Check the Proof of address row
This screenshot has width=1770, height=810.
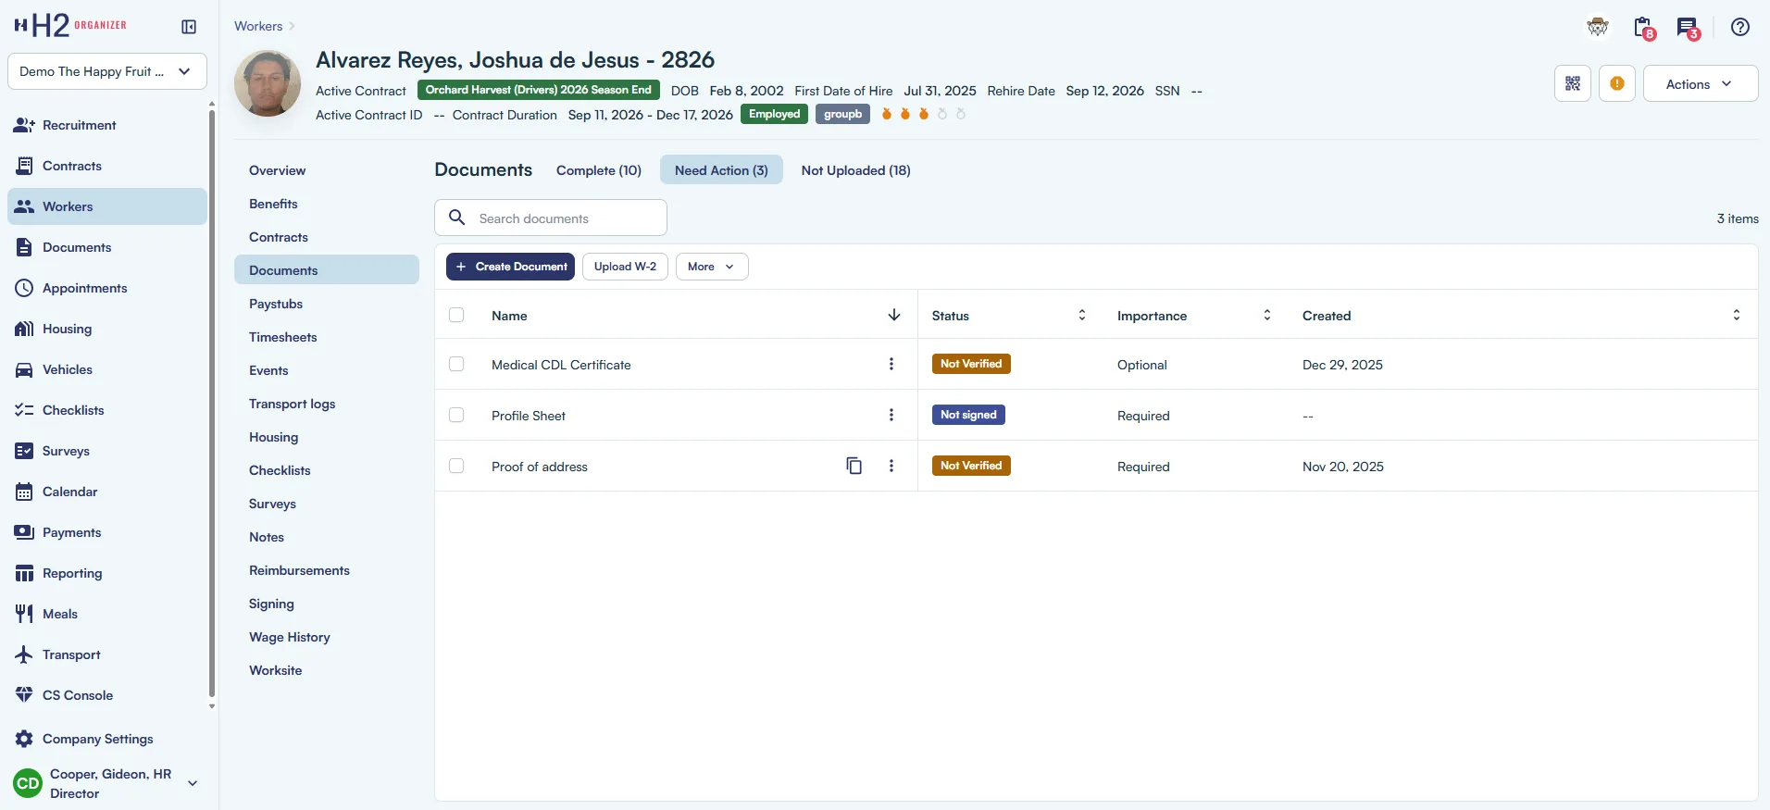456,466
